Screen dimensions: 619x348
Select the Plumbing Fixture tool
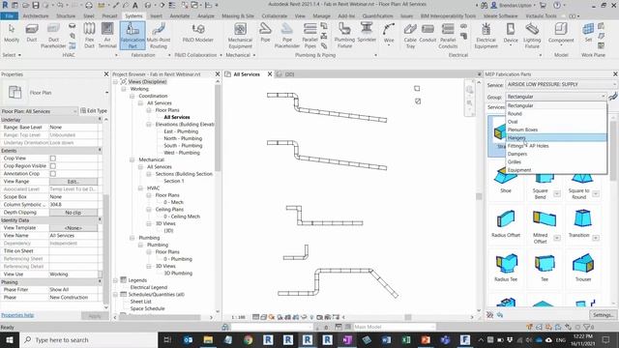point(344,36)
